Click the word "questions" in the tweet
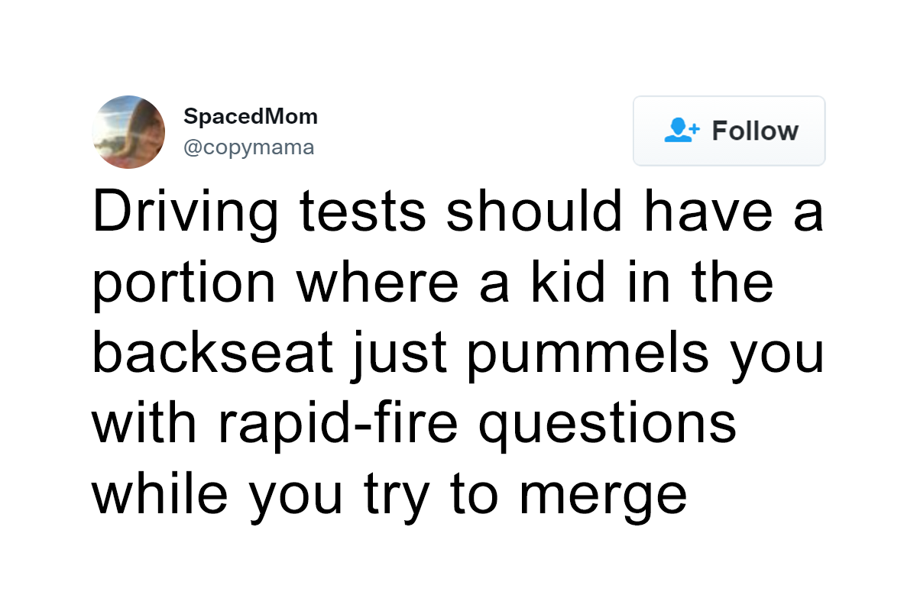The width and height of the screenshot is (917, 611). point(608,427)
